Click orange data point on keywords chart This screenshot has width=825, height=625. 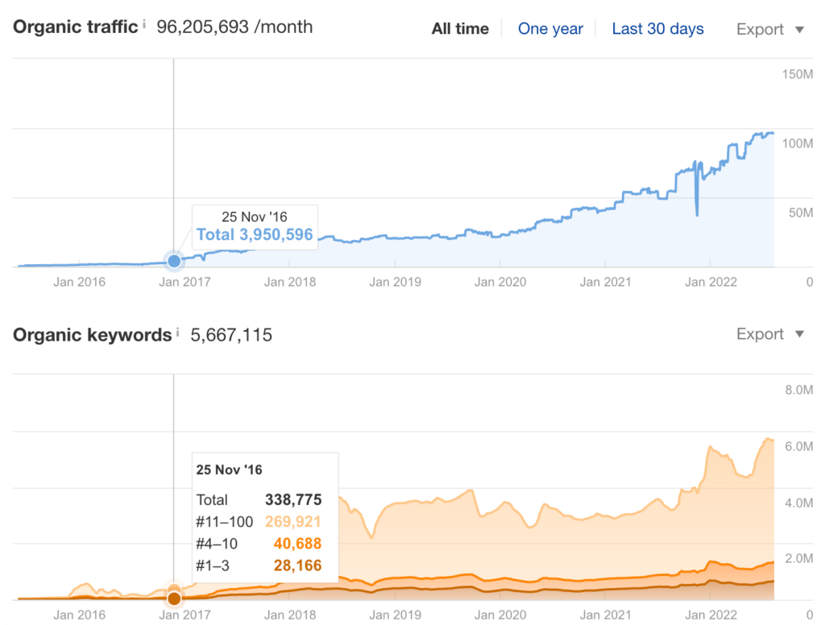pyautogui.click(x=174, y=598)
